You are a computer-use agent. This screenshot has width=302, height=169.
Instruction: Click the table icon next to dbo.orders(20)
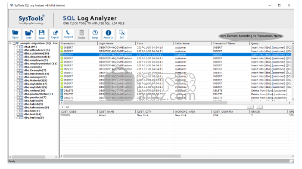click(22, 91)
